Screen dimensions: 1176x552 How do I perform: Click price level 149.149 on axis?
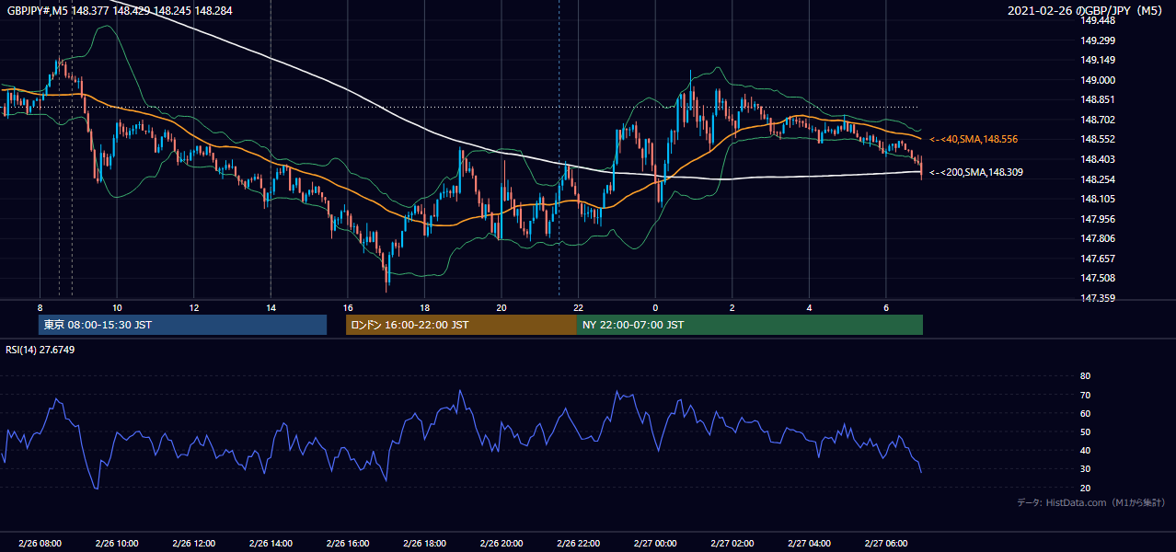1097,61
